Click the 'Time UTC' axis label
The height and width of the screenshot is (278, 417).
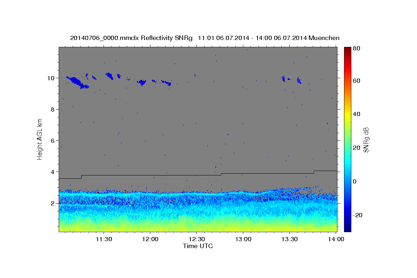tap(198, 246)
